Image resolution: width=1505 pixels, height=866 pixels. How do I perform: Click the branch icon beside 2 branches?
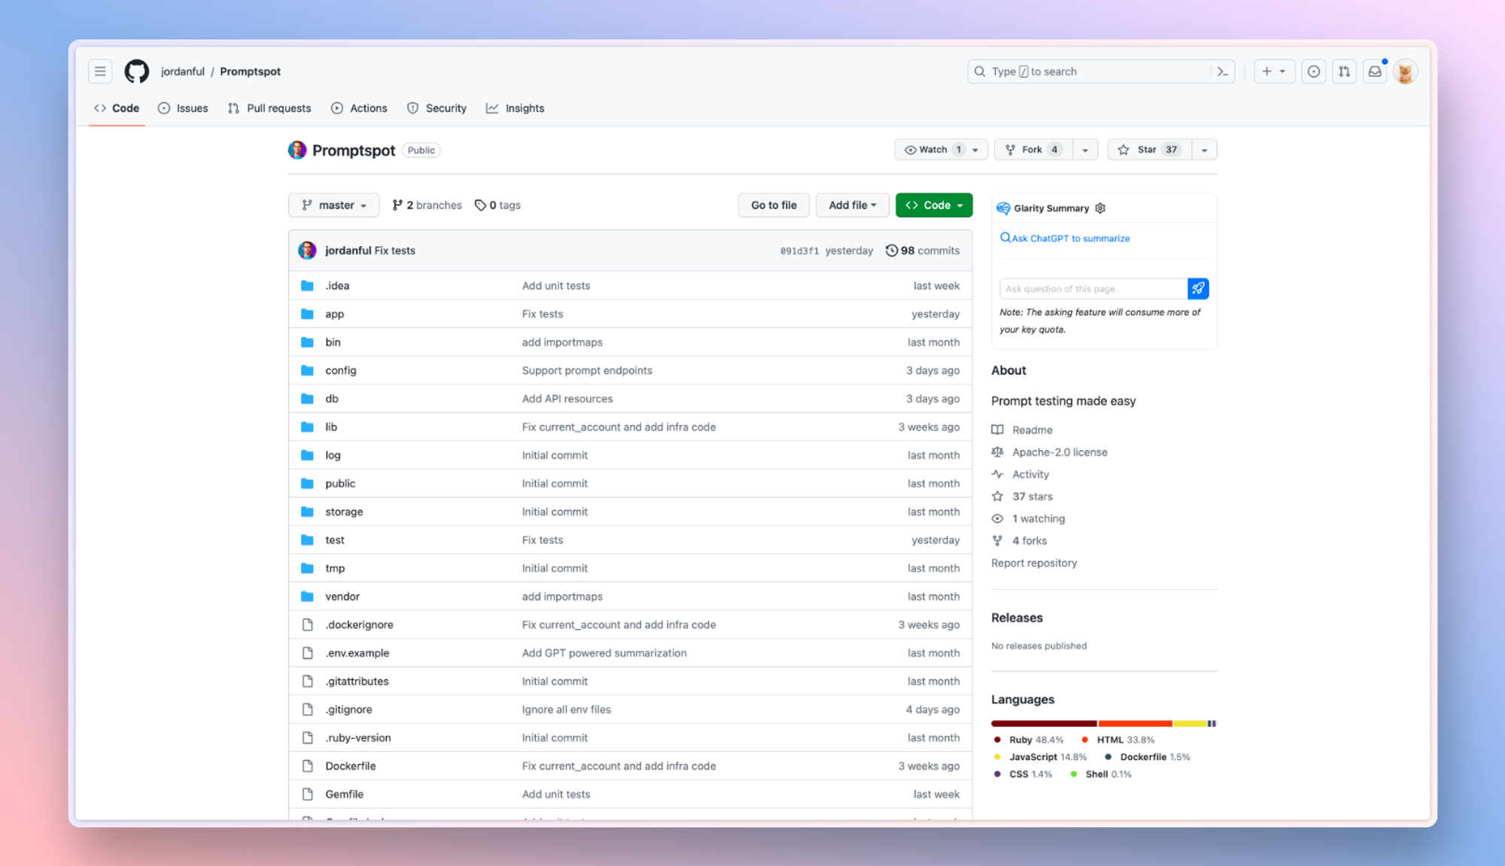(397, 205)
